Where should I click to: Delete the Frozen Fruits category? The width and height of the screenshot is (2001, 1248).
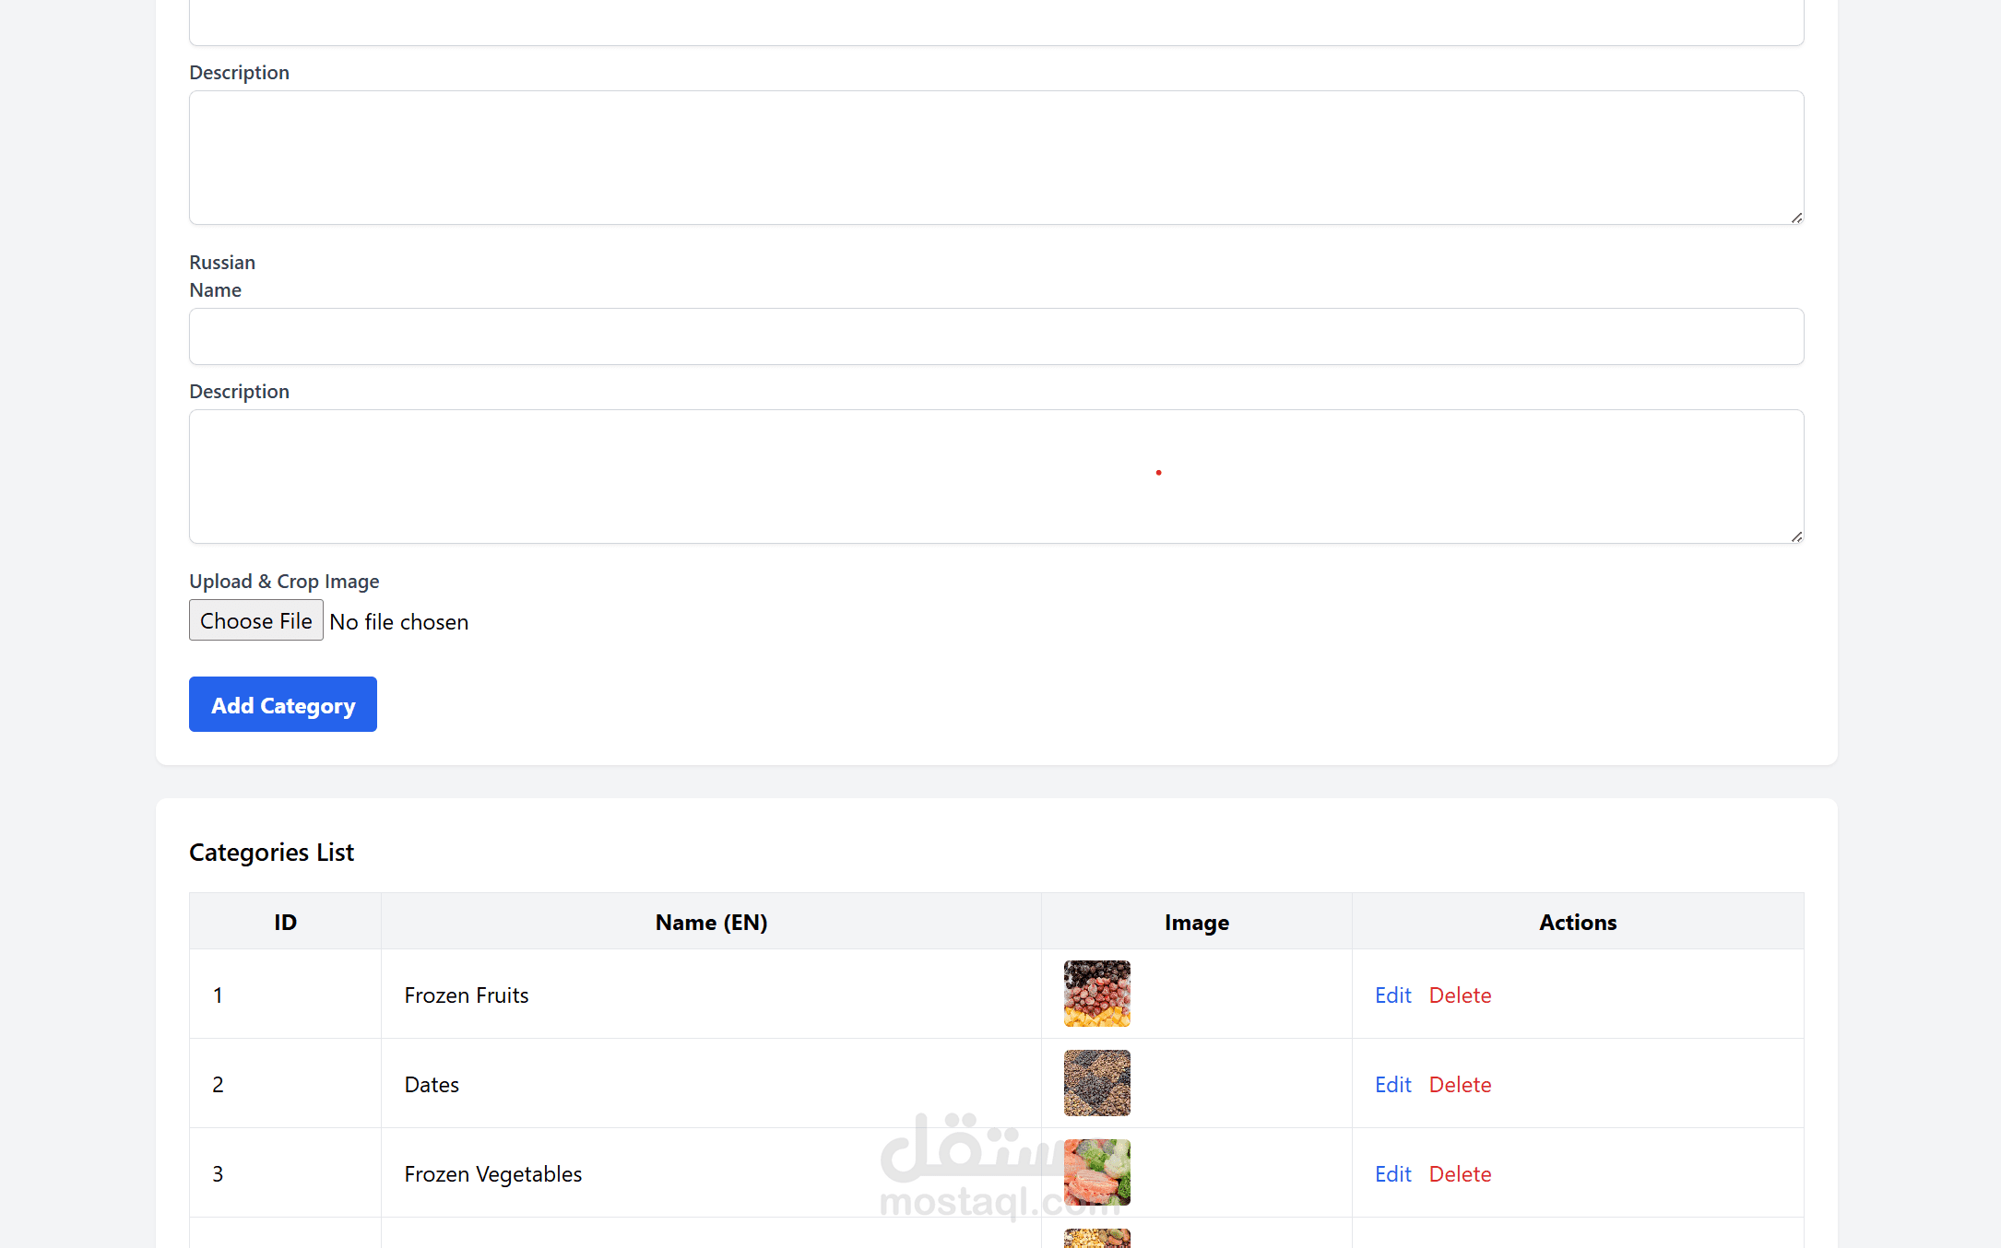pos(1460,995)
